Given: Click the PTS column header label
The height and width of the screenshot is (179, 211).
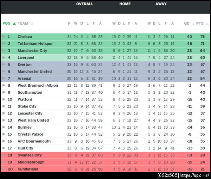Looking at the screenshot, I should (200, 24).
